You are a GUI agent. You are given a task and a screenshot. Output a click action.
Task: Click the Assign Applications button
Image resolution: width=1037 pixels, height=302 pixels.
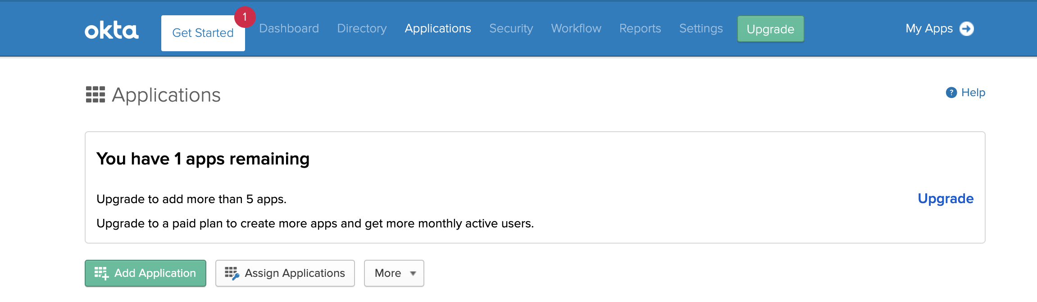(x=285, y=273)
